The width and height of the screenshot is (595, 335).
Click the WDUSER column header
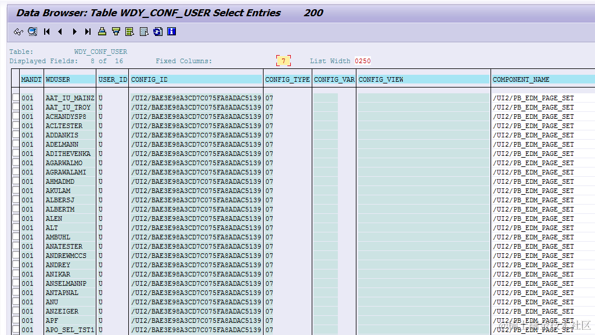tap(70, 79)
